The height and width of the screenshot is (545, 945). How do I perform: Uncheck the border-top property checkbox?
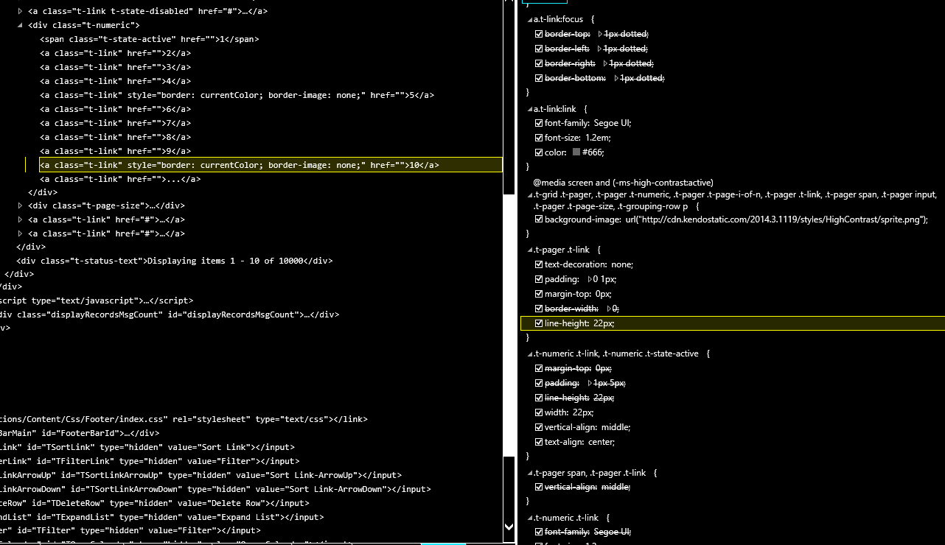539,34
